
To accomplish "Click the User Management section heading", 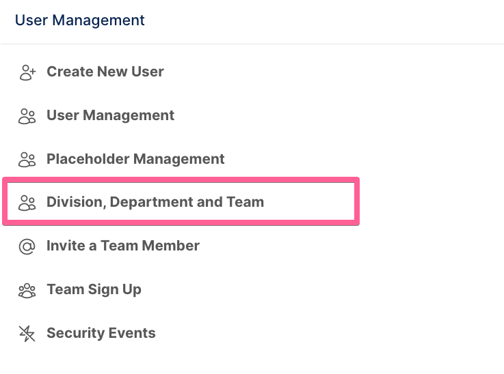I will click(x=80, y=20).
